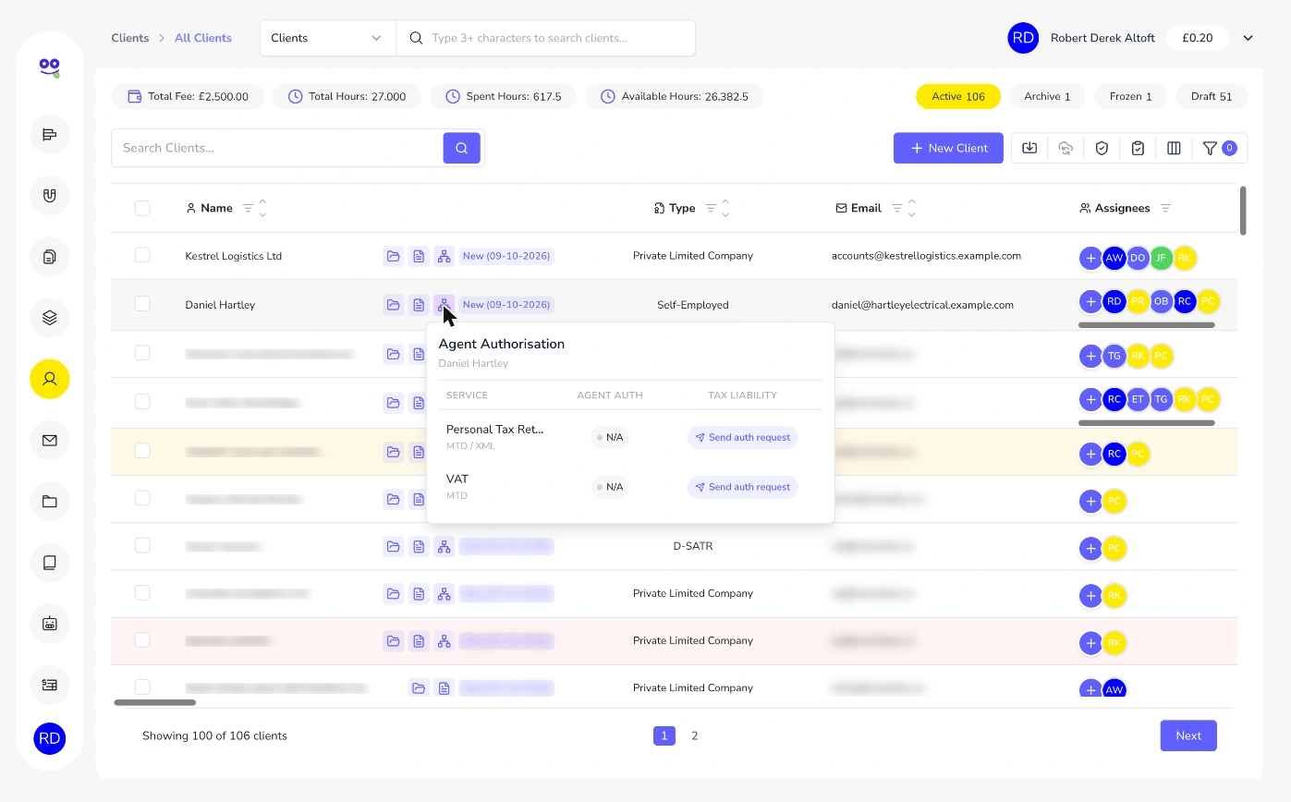The width and height of the screenshot is (1291, 802).
Task: Open hierarchy icon for Kestrel Logistics Ltd
Action: [445, 256]
